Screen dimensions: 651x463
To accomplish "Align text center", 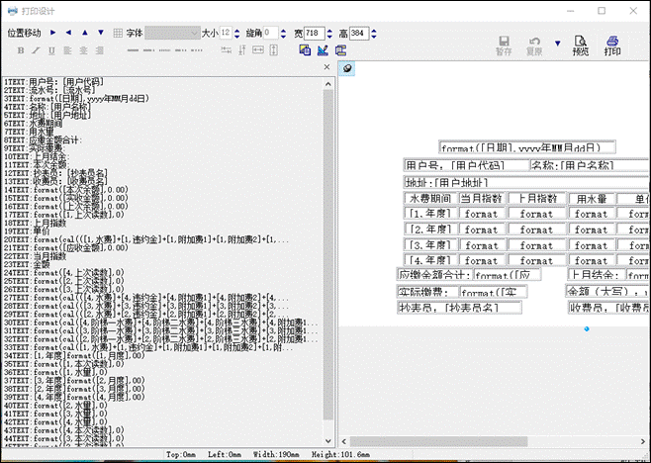I will pyautogui.click(x=83, y=50).
